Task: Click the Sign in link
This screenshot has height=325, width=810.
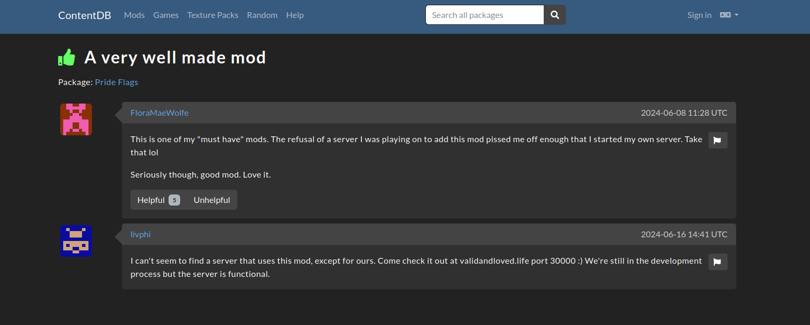Action: 699,15
